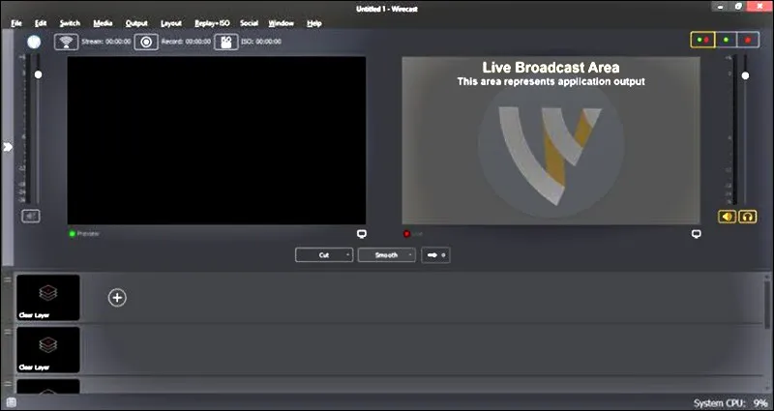
Task: Click the ISO camera recording icon
Action: point(226,42)
